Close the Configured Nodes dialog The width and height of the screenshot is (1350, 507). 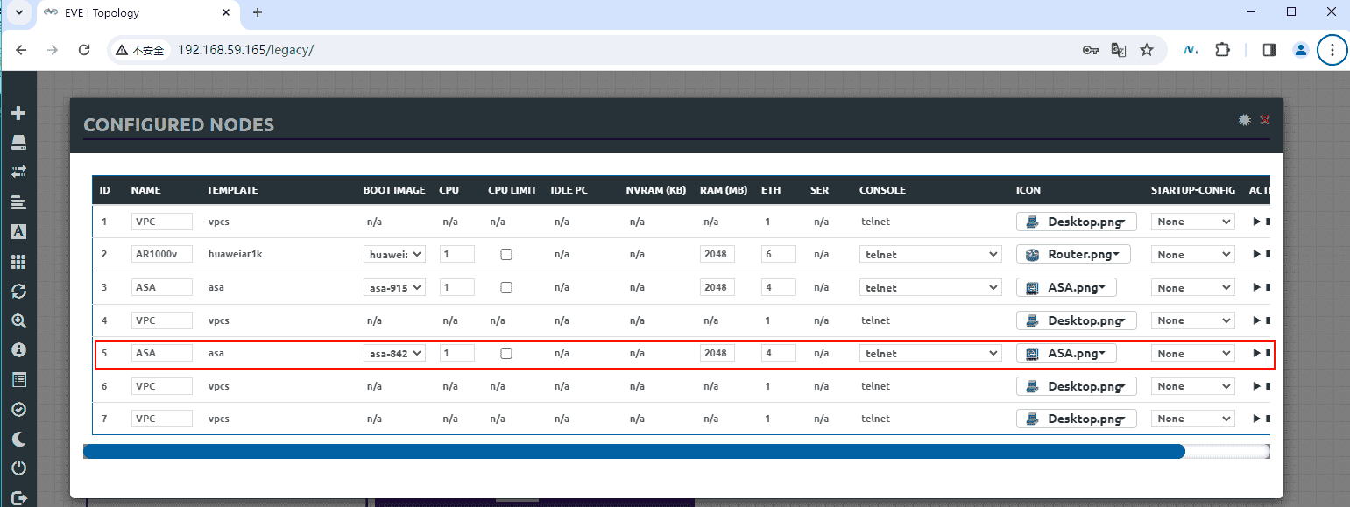(1264, 120)
